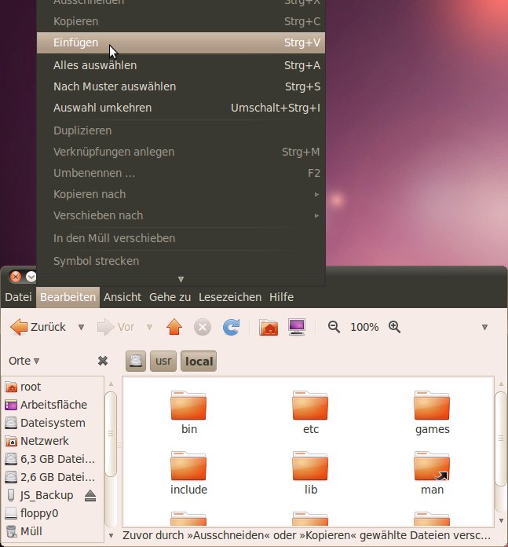Go up to the parent folder

(x=174, y=327)
